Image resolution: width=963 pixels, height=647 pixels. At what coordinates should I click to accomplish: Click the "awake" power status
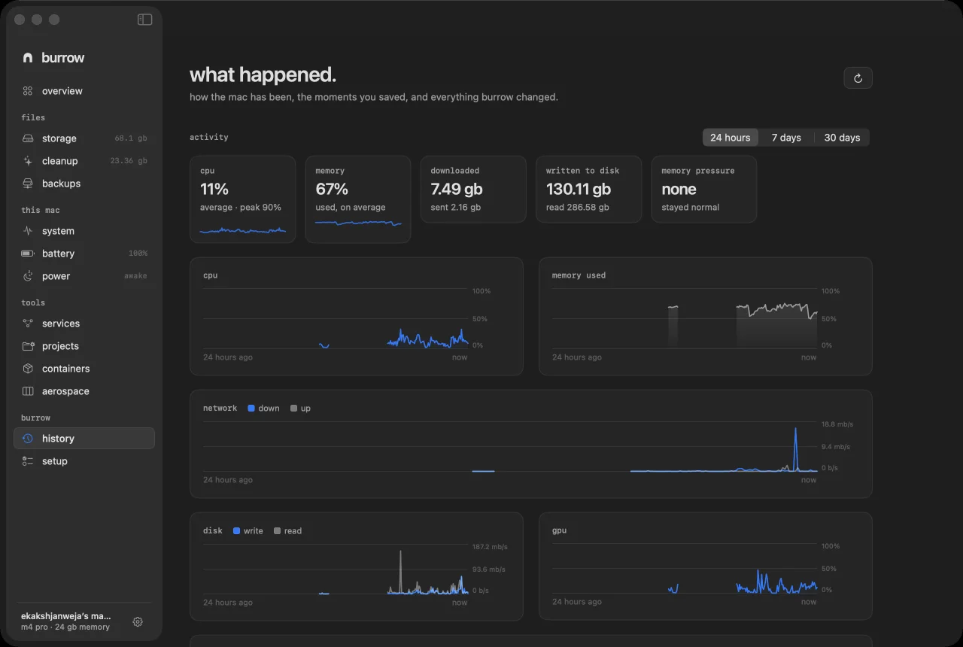click(135, 276)
